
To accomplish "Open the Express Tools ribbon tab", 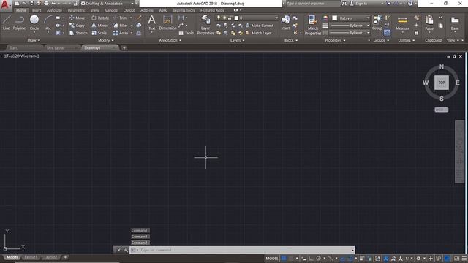I will (184, 10).
